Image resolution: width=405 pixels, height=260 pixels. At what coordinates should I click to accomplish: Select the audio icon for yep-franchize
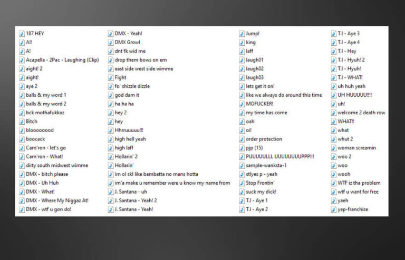(333, 209)
